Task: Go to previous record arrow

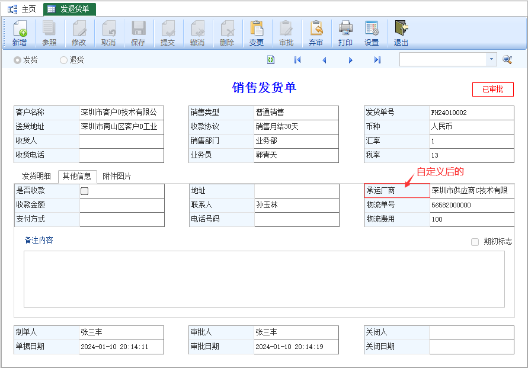Action: (x=324, y=60)
